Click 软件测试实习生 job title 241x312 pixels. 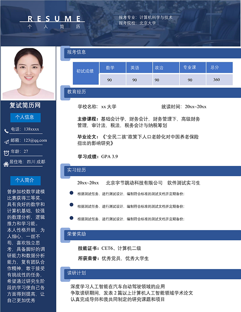(184, 183)
